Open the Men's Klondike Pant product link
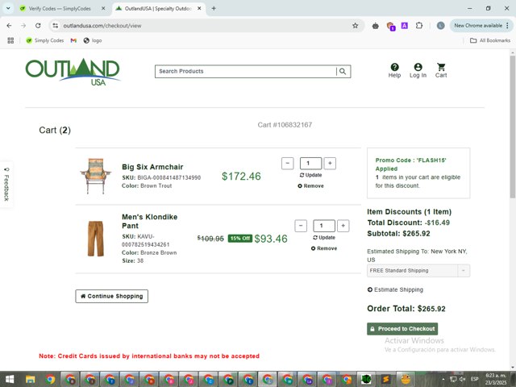The image size is (516, 387). [x=149, y=221]
